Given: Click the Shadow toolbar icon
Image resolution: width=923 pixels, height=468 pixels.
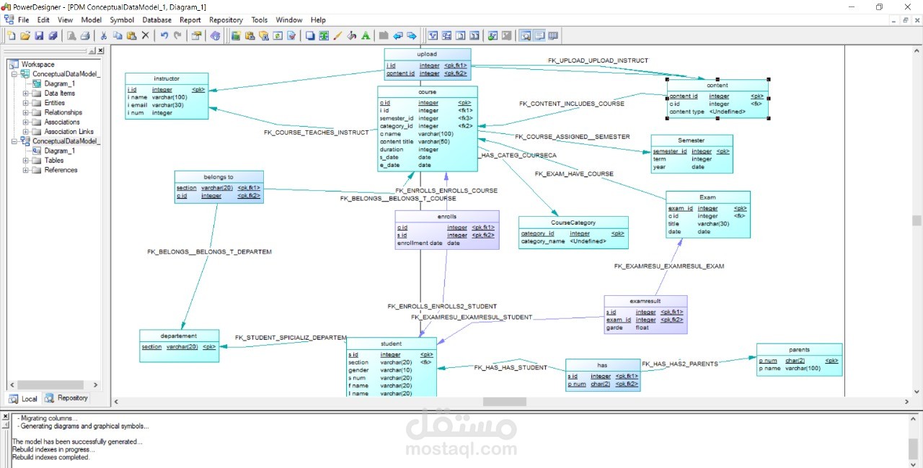Looking at the screenshot, I should [310, 35].
